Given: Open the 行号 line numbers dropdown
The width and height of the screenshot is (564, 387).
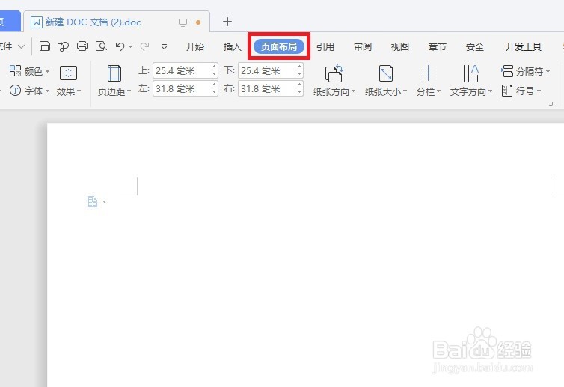Looking at the screenshot, I should coord(521,91).
